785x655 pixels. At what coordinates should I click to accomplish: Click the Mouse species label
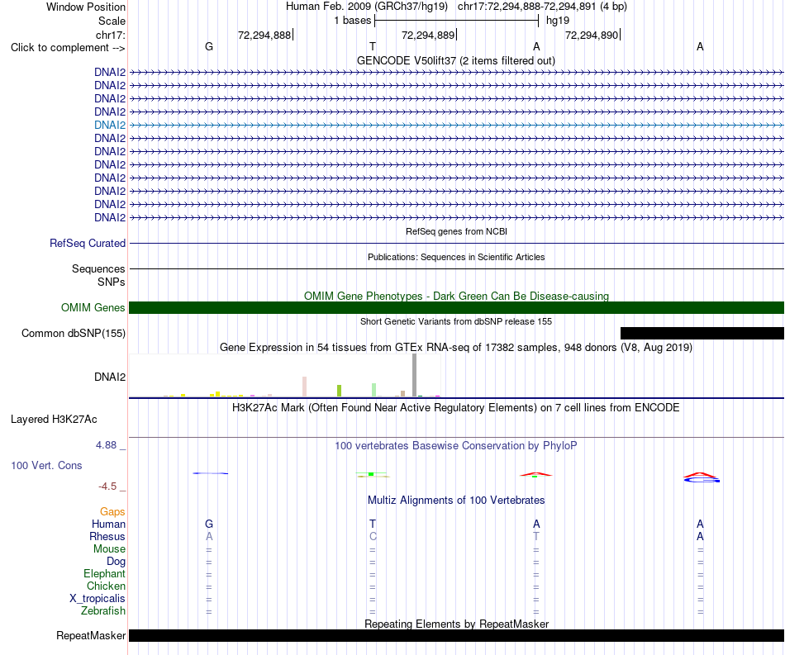[x=109, y=549]
